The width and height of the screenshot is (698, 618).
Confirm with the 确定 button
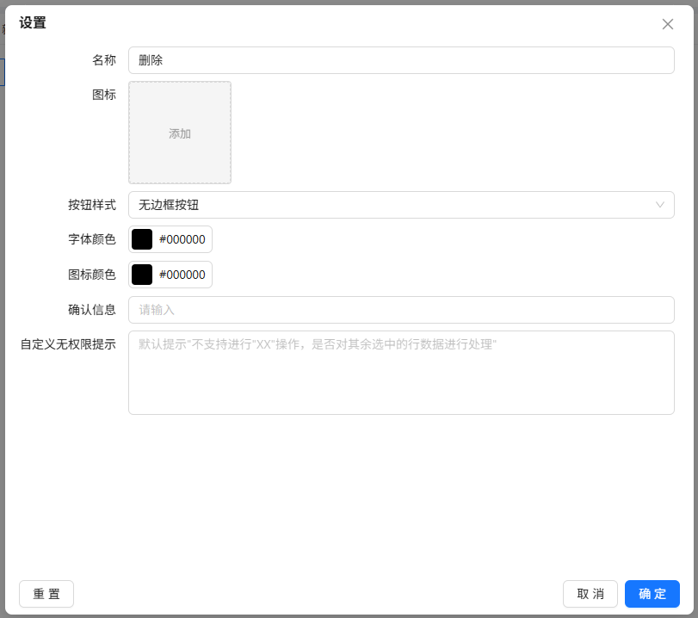[x=652, y=594]
